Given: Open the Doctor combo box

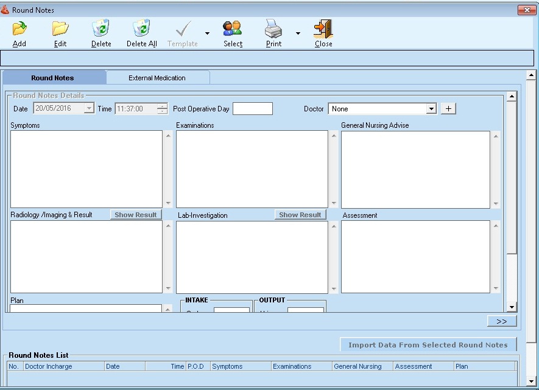Looking at the screenshot, I should [431, 109].
